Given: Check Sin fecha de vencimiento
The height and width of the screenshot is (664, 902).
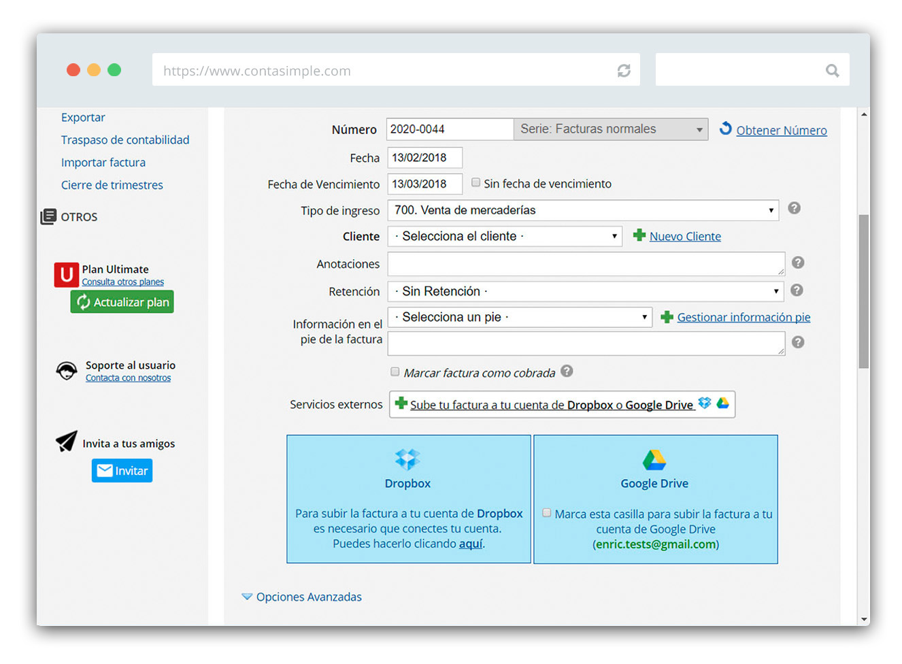Looking at the screenshot, I should (475, 182).
